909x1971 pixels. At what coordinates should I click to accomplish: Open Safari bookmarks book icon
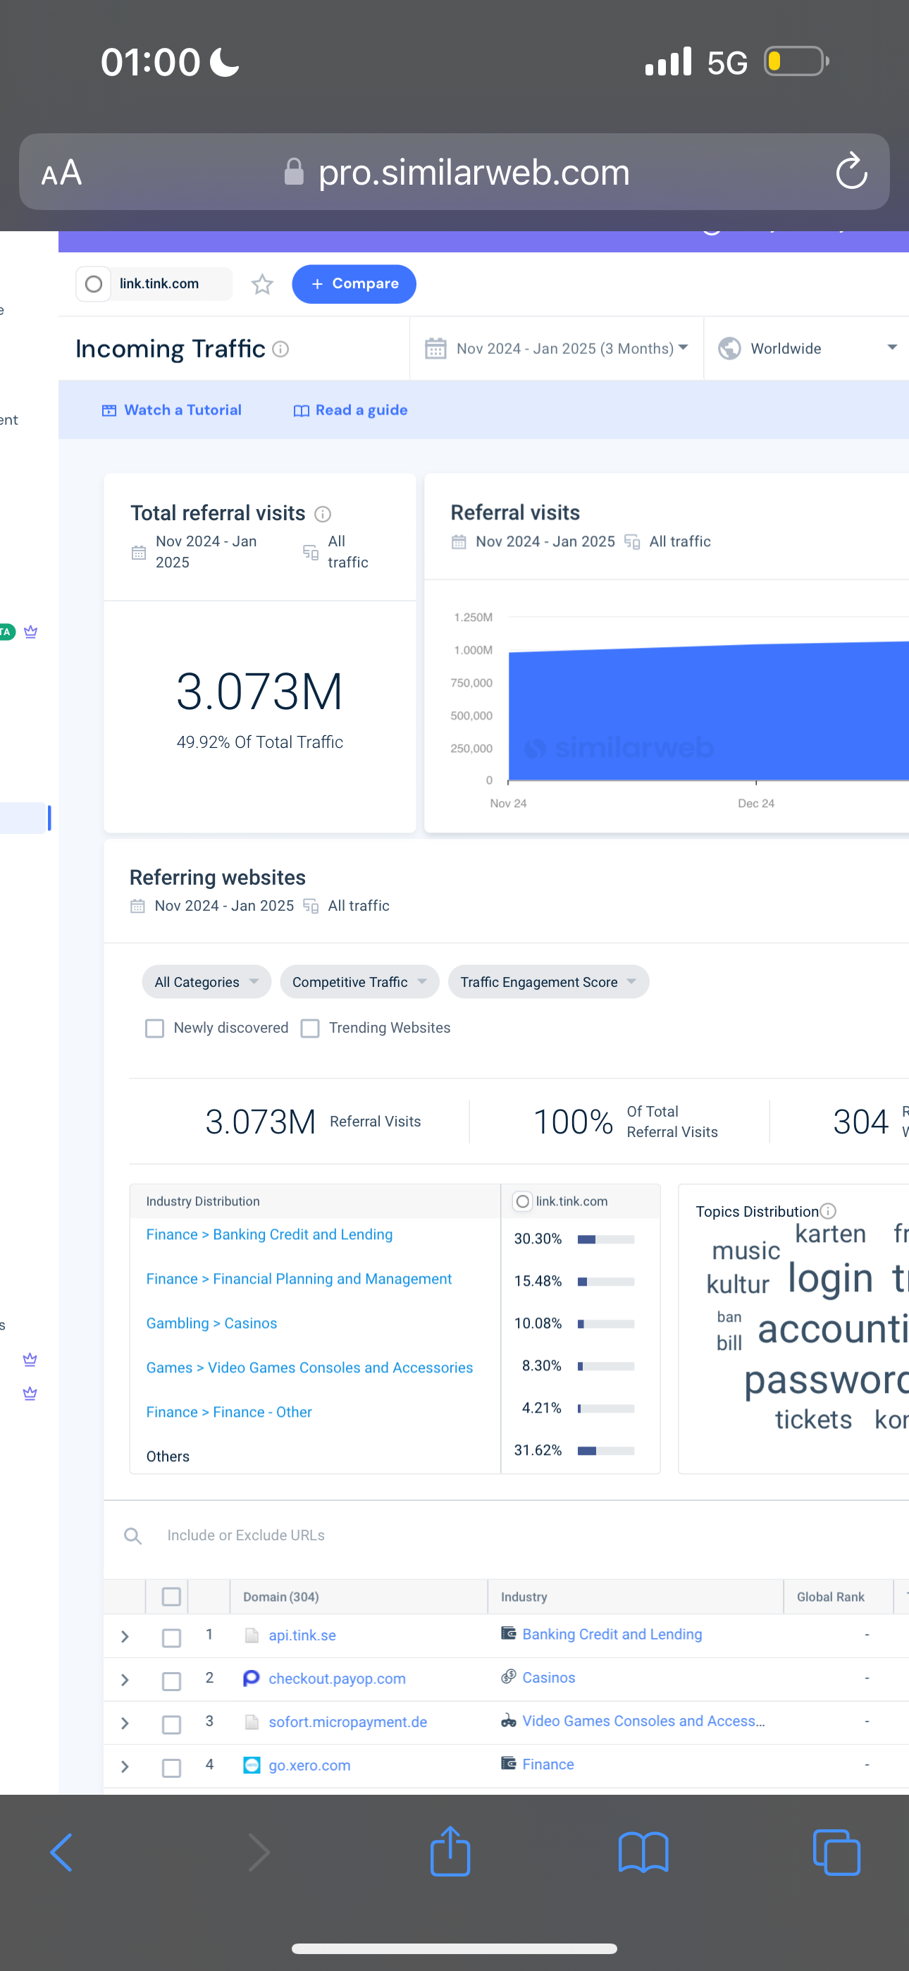(643, 1853)
